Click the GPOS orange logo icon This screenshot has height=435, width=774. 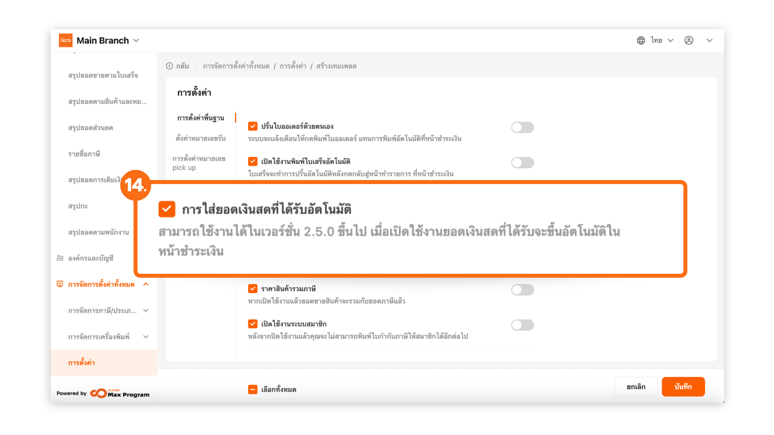pyautogui.click(x=66, y=40)
